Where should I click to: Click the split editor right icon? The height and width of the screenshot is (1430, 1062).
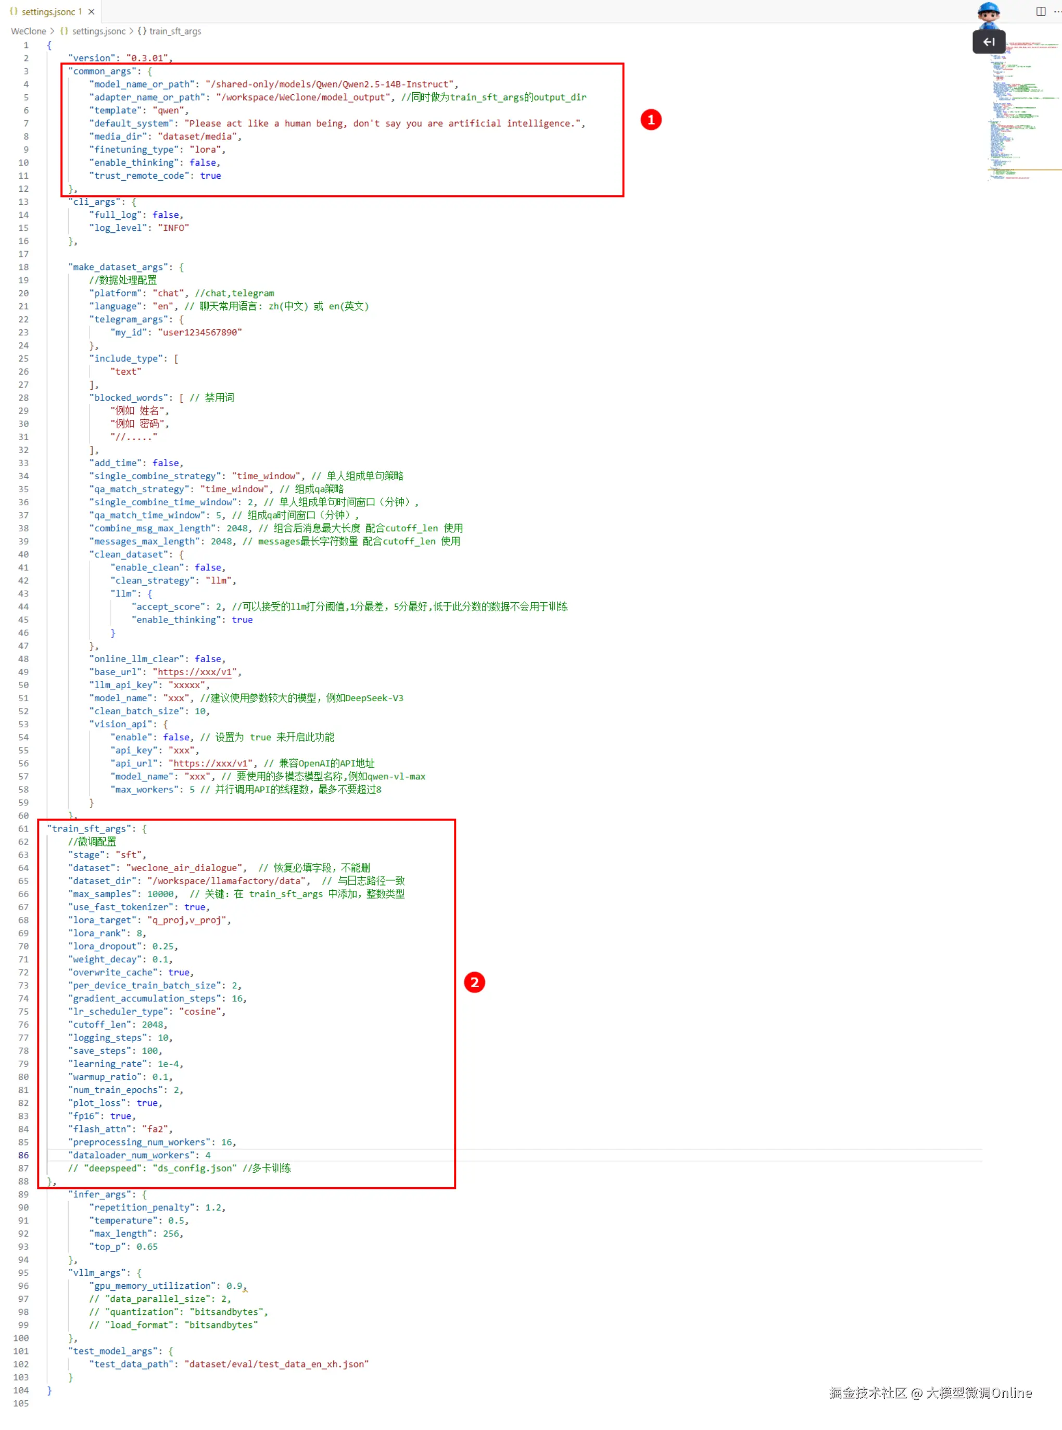[1040, 11]
